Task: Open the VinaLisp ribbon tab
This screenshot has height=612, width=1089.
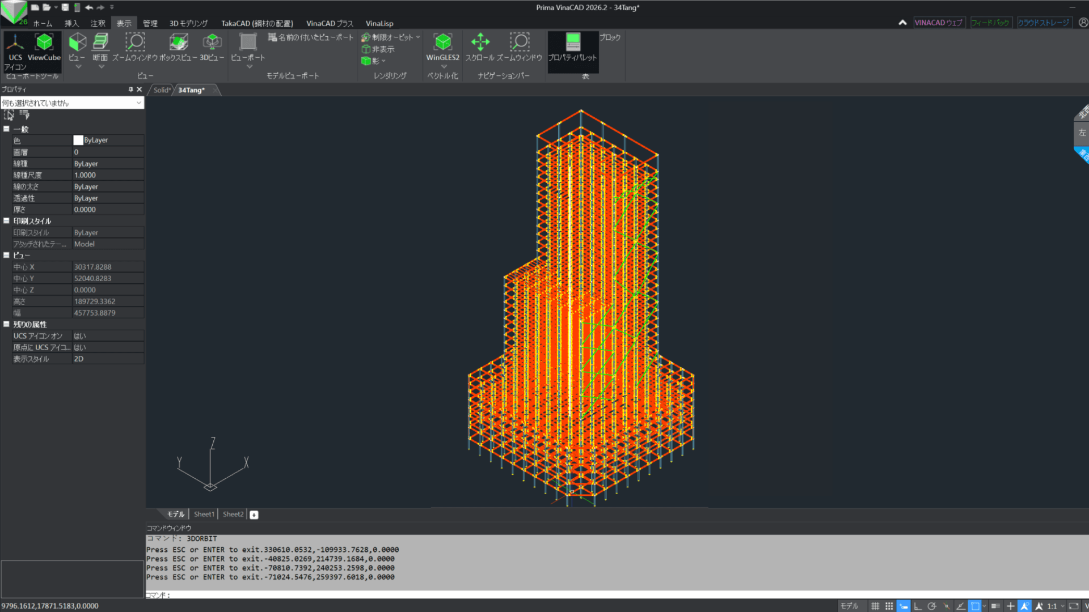Action: [379, 23]
